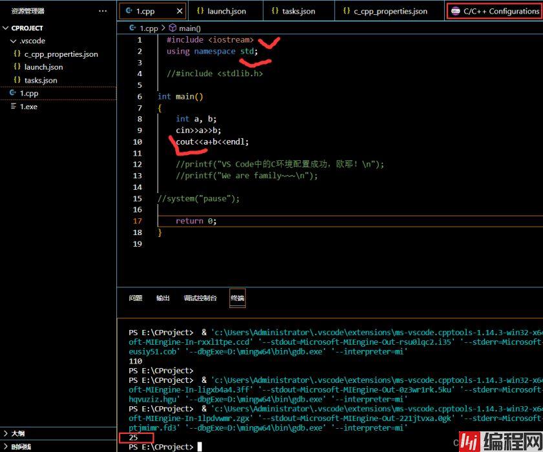The width and height of the screenshot is (543, 452).
Task: Switch to the tasks.json editor tab
Action: tap(298, 11)
